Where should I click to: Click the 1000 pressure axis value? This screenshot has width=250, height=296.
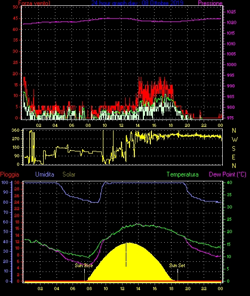tap(231, 65)
